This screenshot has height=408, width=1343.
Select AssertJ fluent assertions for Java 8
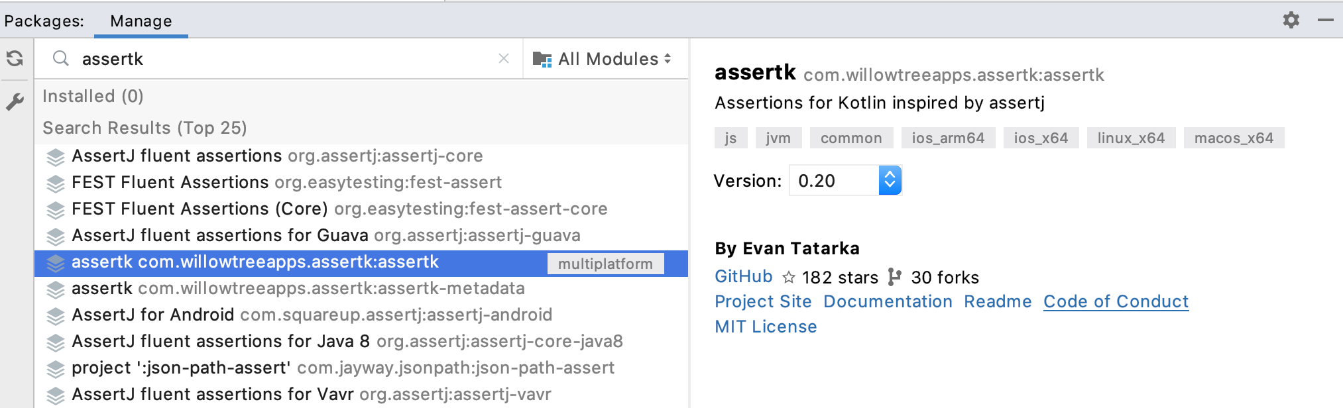pos(361,342)
